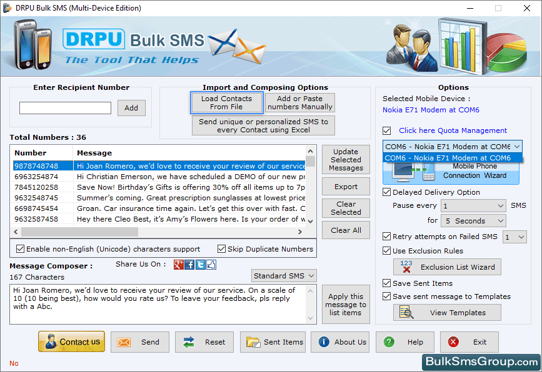Click the BulkSmsGroup.com banner link
The height and width of the screenshot is (372, 542).
point(481,361)
